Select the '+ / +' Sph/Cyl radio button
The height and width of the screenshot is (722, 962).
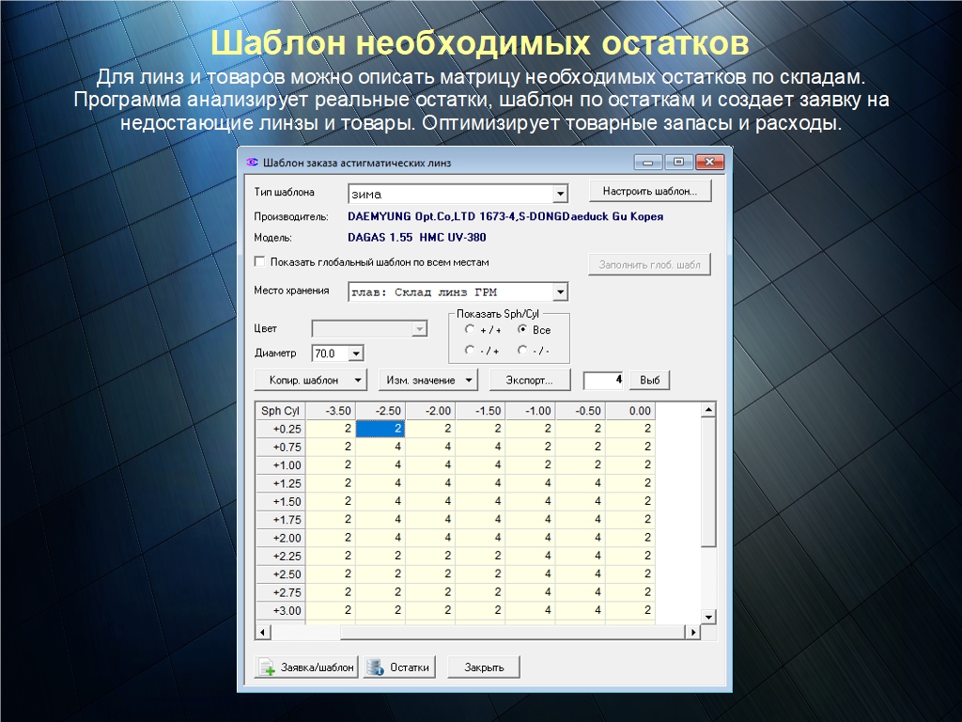[470, 330]
